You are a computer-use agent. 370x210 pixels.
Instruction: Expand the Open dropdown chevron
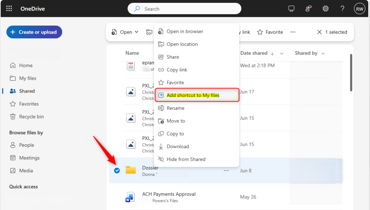pyautogui.click(x=136, y=32)
